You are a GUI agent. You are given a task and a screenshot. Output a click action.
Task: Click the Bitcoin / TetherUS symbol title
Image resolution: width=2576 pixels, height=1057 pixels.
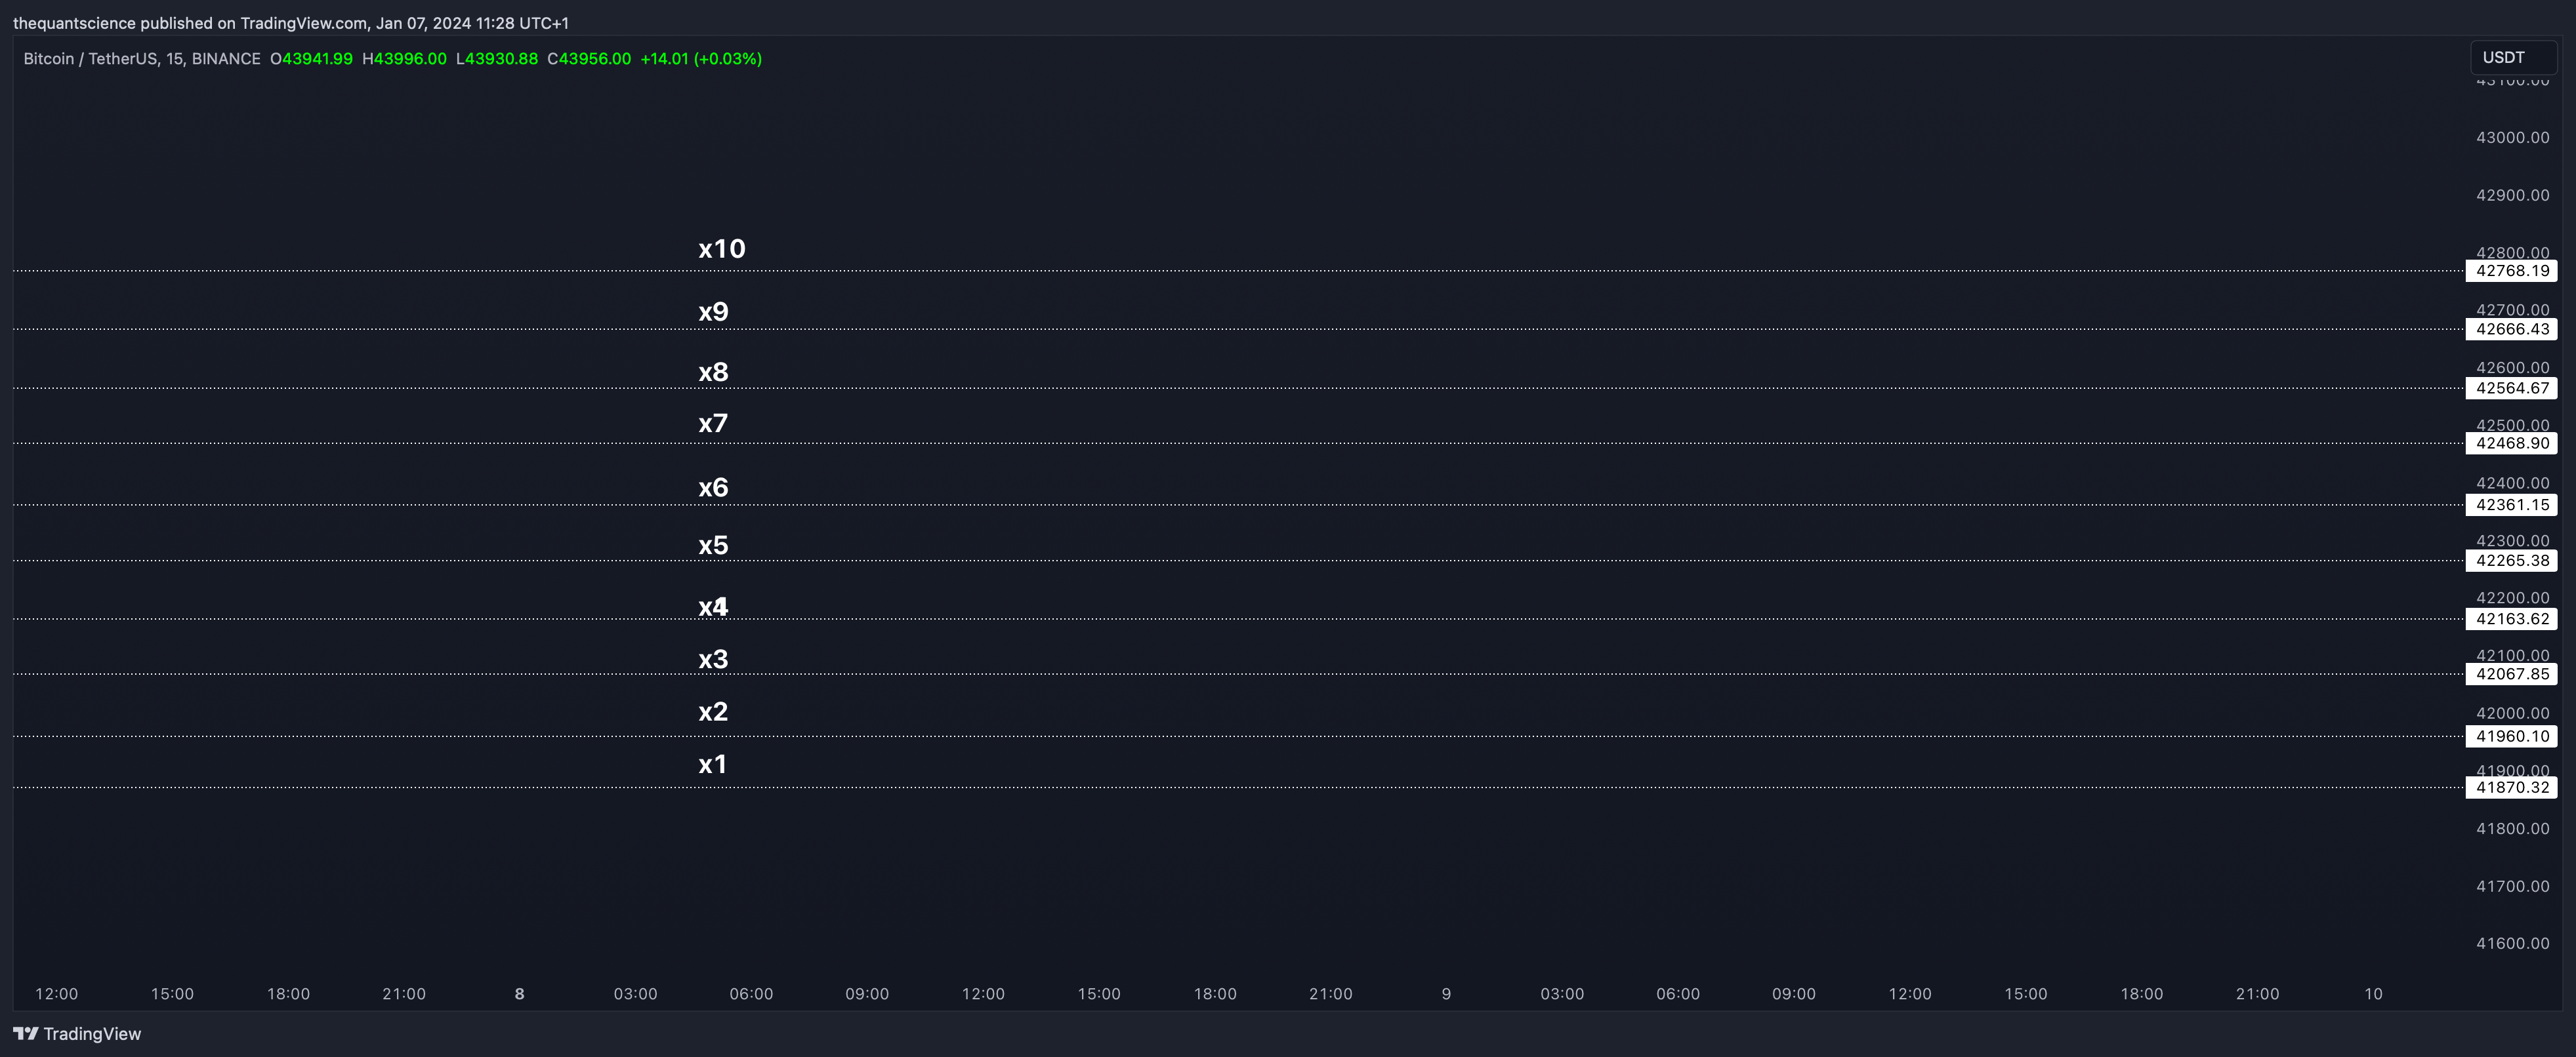click(x=142, y=59)
